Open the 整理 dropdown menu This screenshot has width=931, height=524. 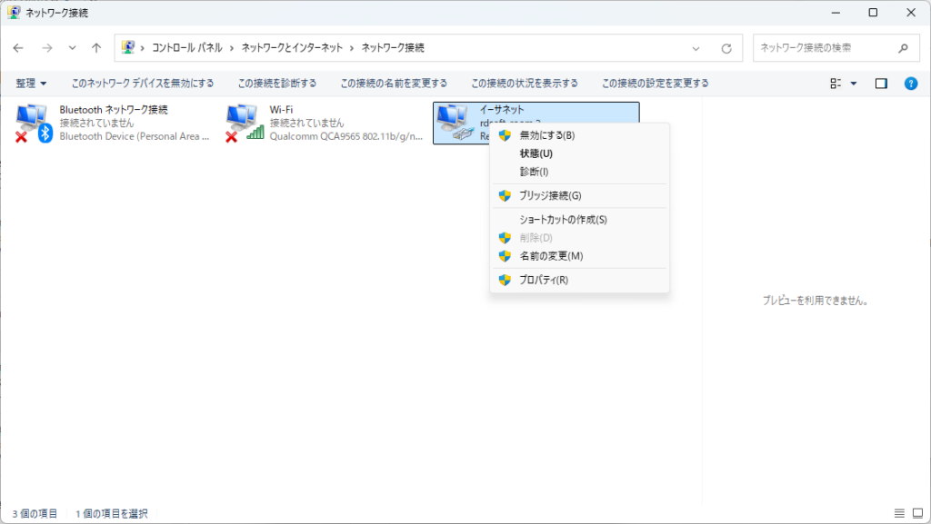[31, 84]
